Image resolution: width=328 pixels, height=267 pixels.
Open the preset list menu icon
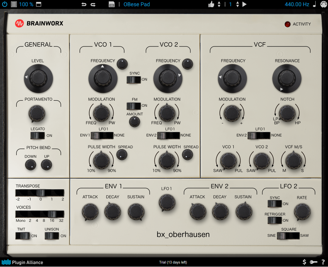tap(14, 4)
